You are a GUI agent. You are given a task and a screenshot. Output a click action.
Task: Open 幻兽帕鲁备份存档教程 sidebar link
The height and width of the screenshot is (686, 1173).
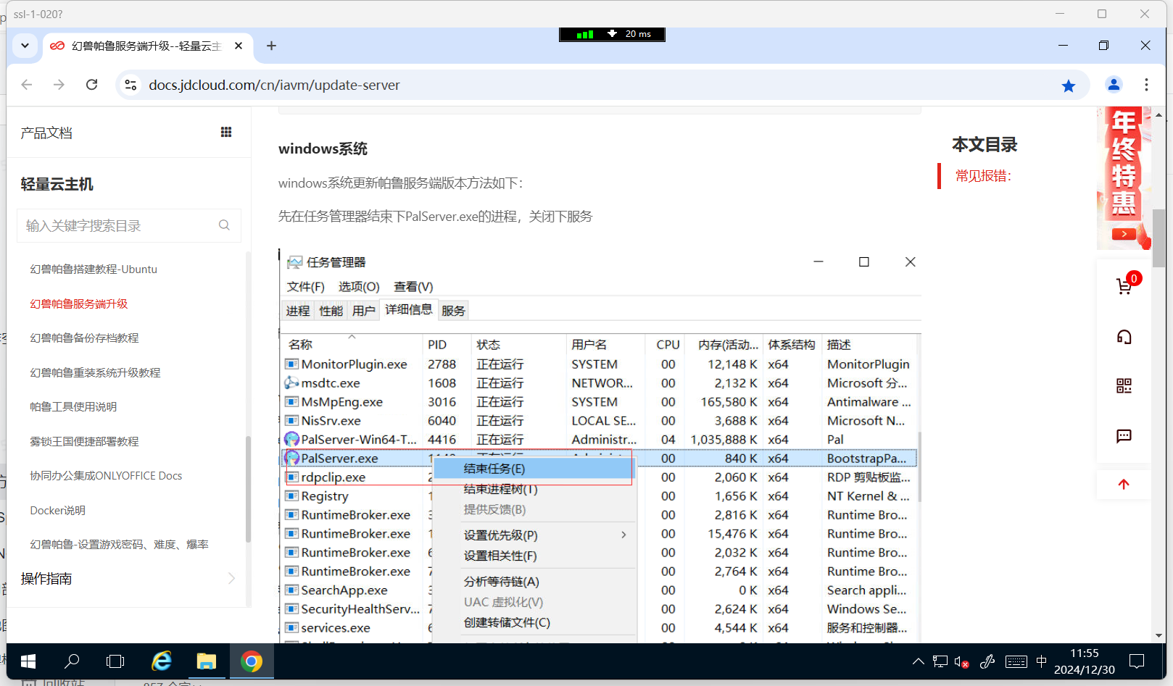[84, 338]
